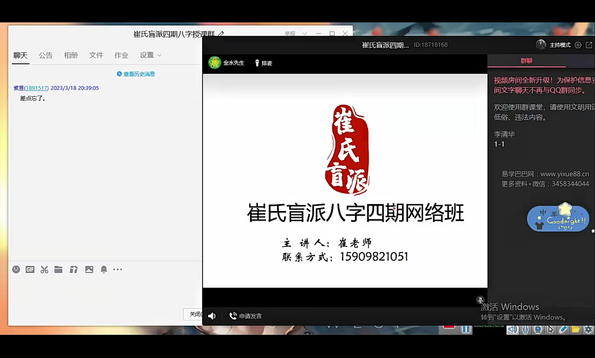The width and height of the screenshot is (595, 358).
Task: Click the Goodnight sticker in group chat
Action: pyautogui.click(x=558, y=218)
